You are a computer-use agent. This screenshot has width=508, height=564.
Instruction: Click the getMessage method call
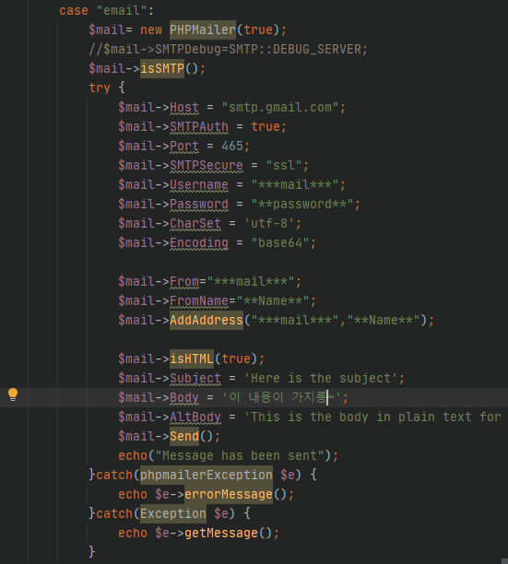pos(221,533)
